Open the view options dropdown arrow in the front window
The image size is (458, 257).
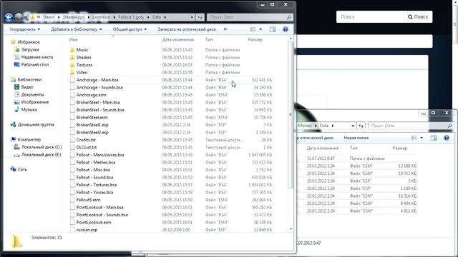260,29
